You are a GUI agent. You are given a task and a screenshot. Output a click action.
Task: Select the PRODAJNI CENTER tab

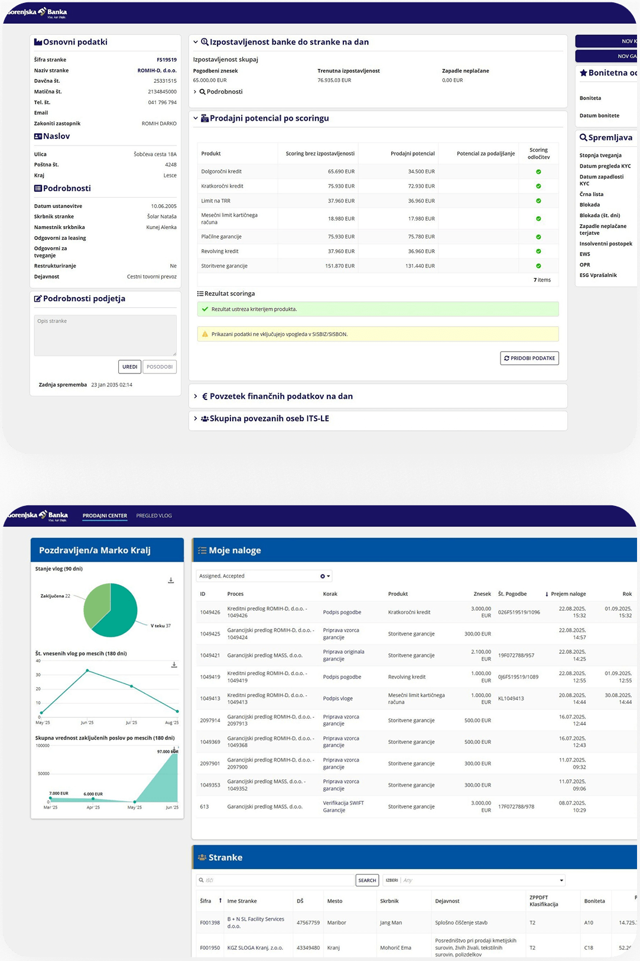point(105,516)
